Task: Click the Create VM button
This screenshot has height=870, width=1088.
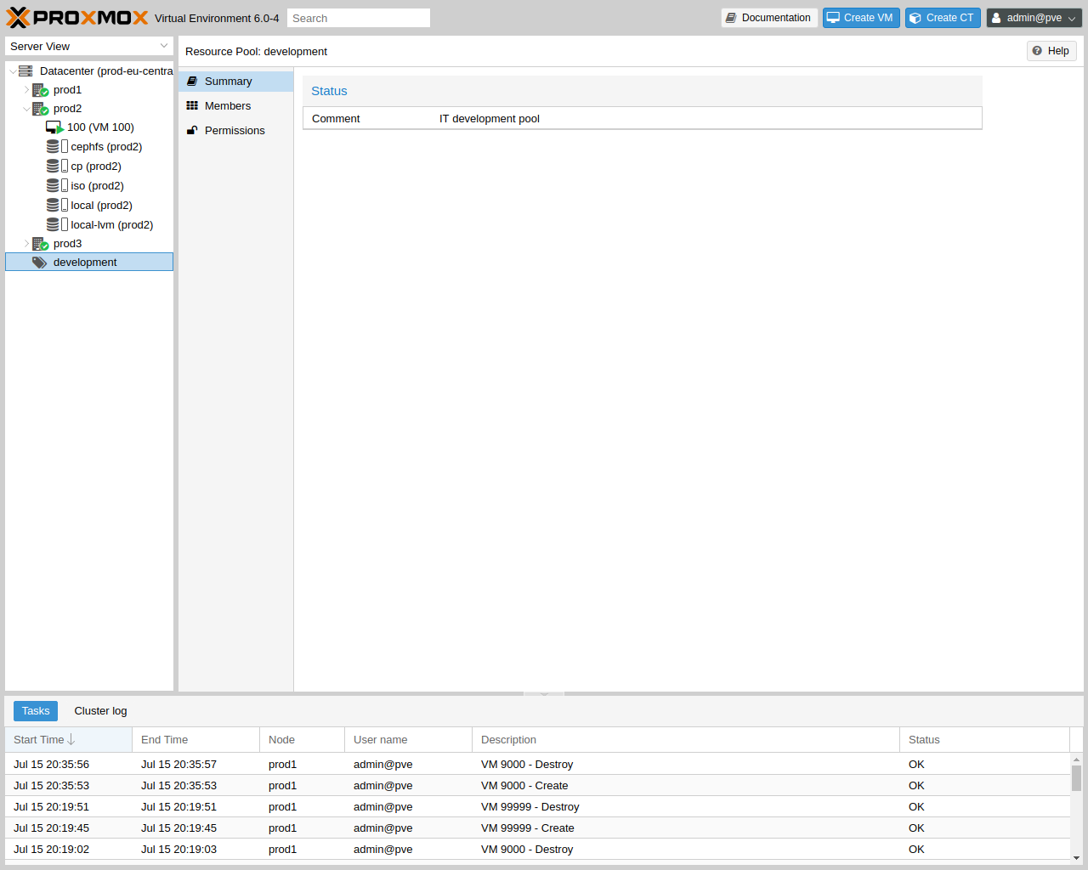Action: point(860,18)
